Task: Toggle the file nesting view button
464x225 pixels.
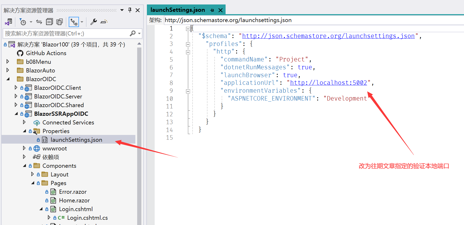Action: coord(74,22)
